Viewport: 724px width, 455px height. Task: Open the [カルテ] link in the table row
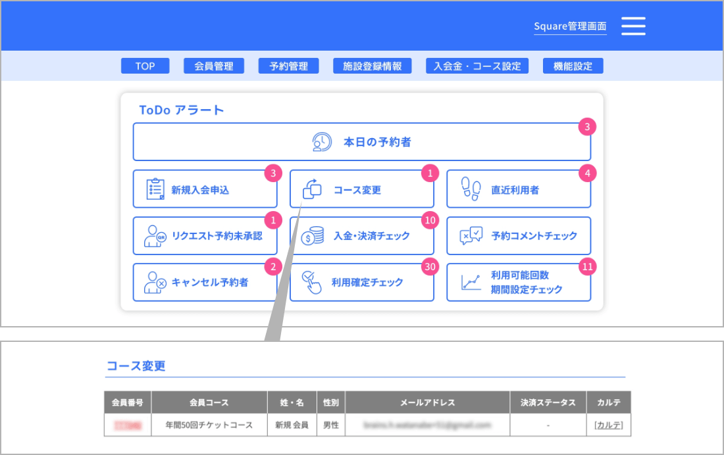pyautogui.click(x=608, y=425)
